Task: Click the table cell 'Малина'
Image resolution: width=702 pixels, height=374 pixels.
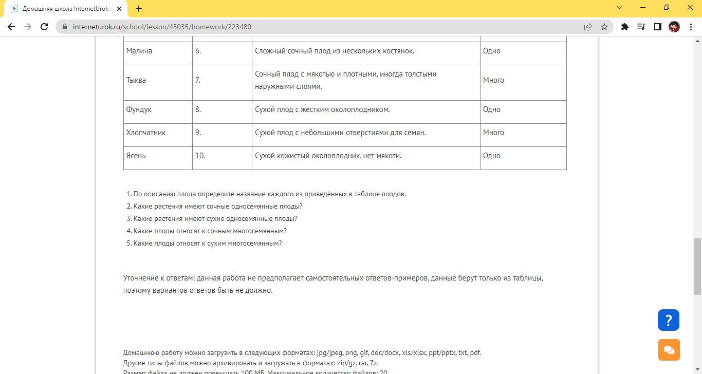Action: (x=158, y=53)
